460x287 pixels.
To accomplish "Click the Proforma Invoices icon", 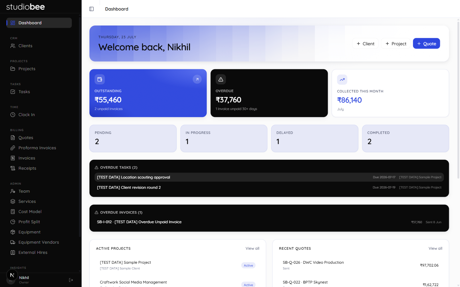I will coord(13,148).
